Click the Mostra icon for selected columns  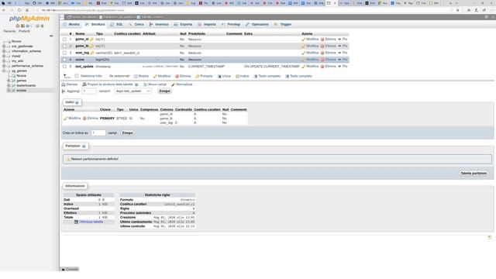pos(136,76)
